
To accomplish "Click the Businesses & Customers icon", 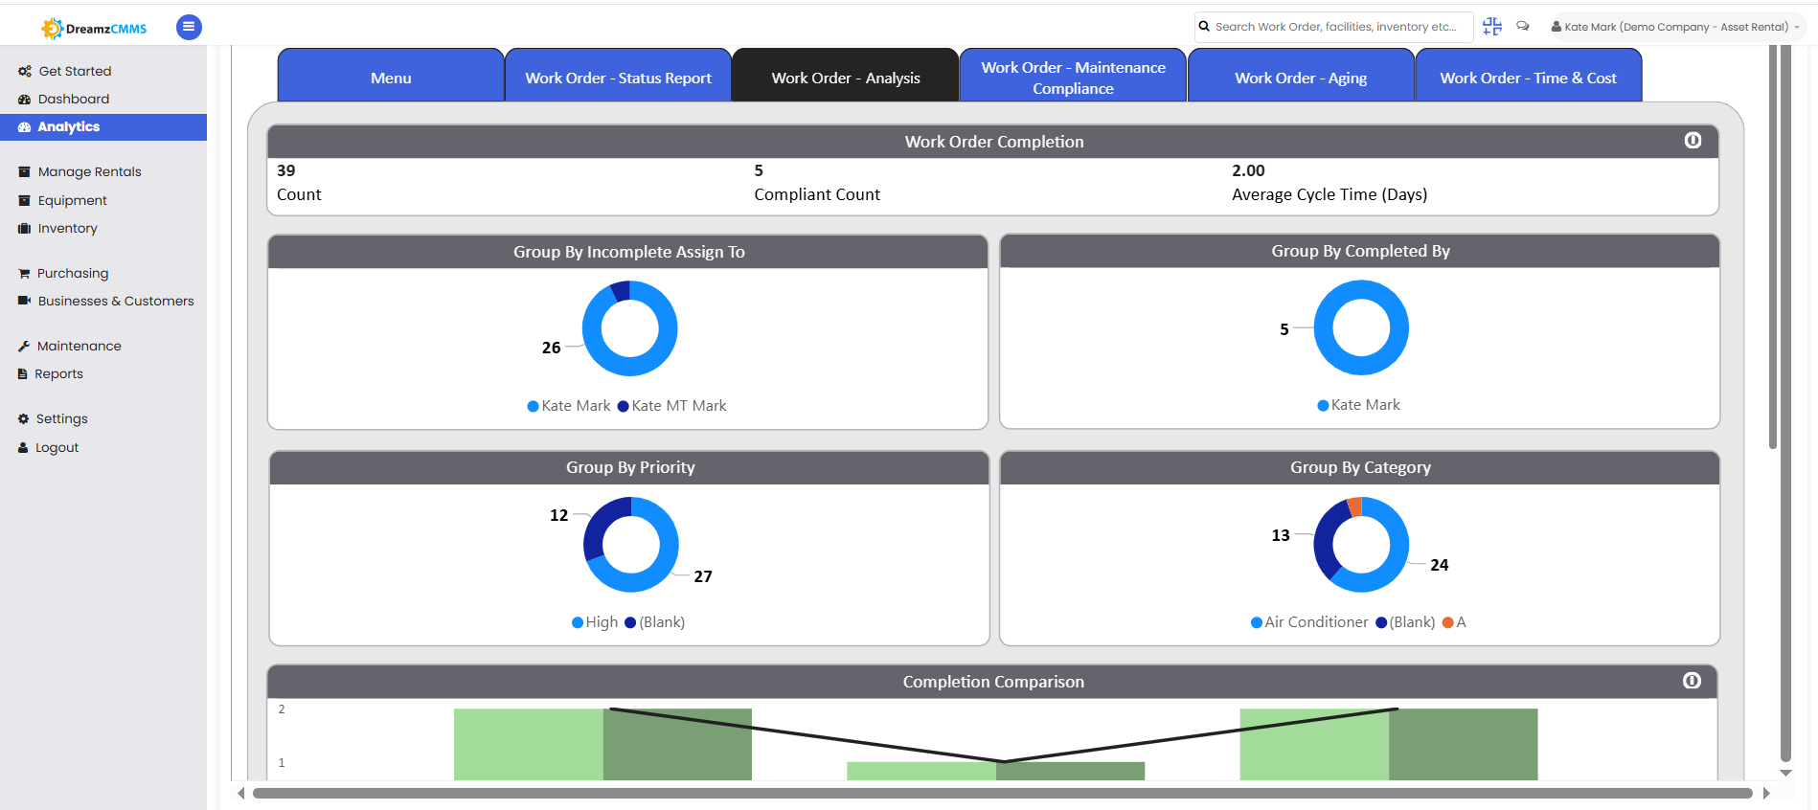I will (25, 301).
